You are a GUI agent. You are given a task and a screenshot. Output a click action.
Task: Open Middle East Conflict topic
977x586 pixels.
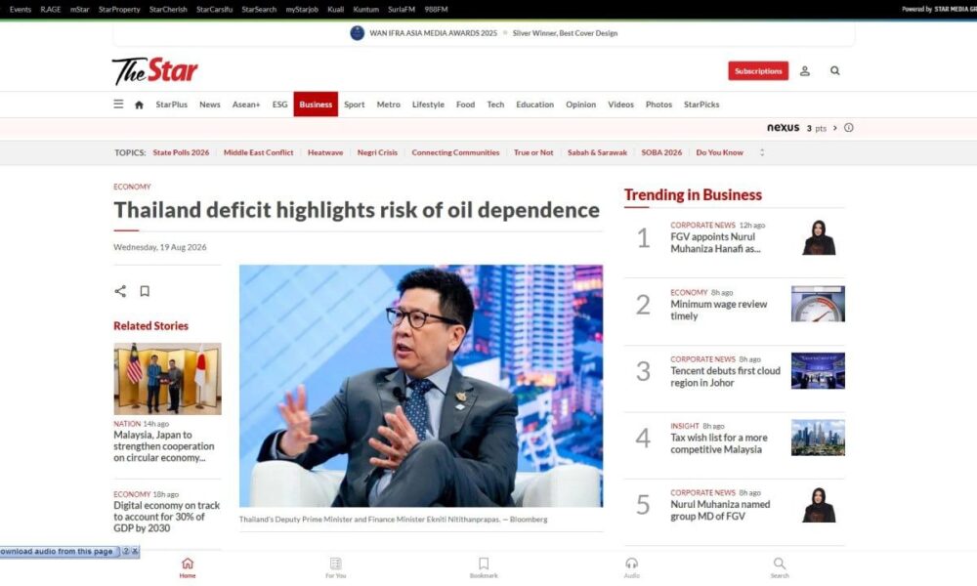(258, 152)
